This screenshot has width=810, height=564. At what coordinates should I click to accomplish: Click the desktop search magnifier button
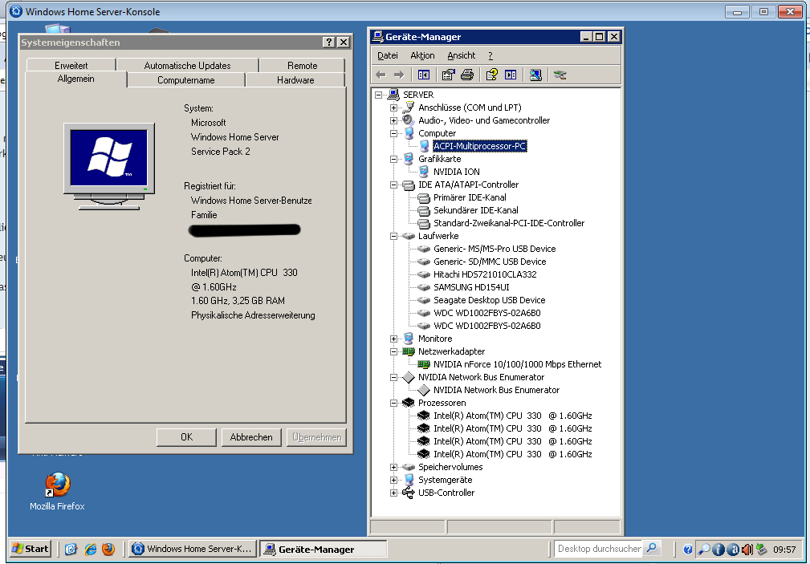coord(652,548)
